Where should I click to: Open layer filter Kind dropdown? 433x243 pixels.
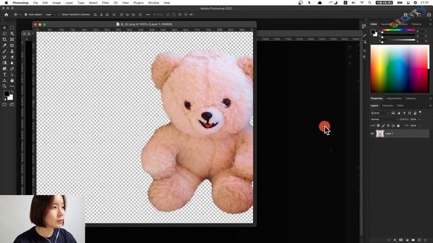click(x=380, y=113)
